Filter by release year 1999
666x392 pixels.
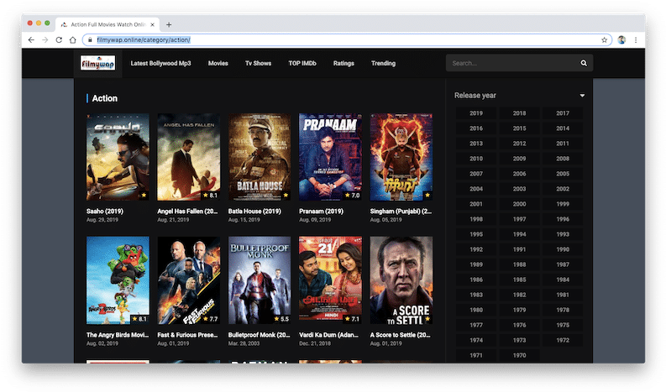563,204
